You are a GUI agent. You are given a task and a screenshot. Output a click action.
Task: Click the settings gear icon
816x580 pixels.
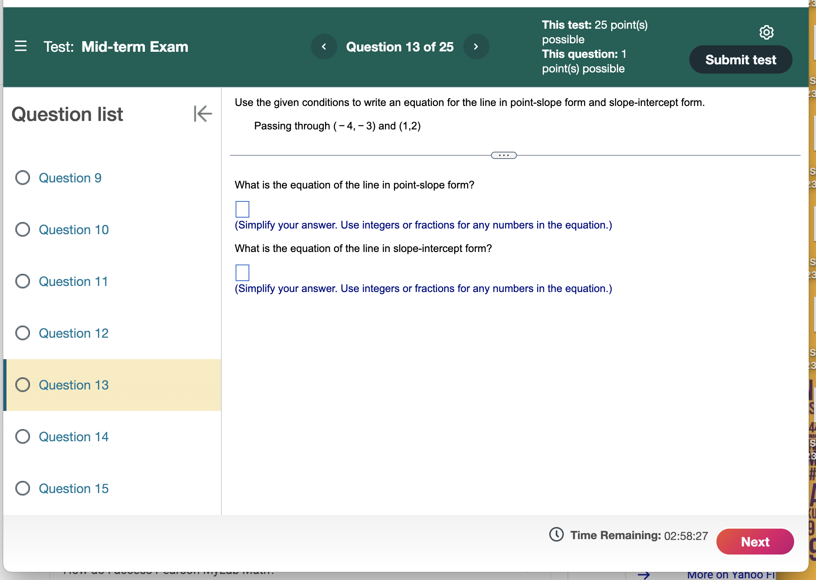766,32
